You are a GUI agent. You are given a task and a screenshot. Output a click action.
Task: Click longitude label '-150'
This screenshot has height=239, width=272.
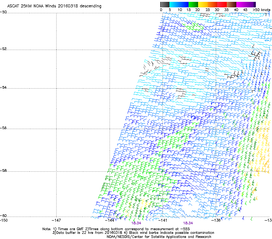4,220
